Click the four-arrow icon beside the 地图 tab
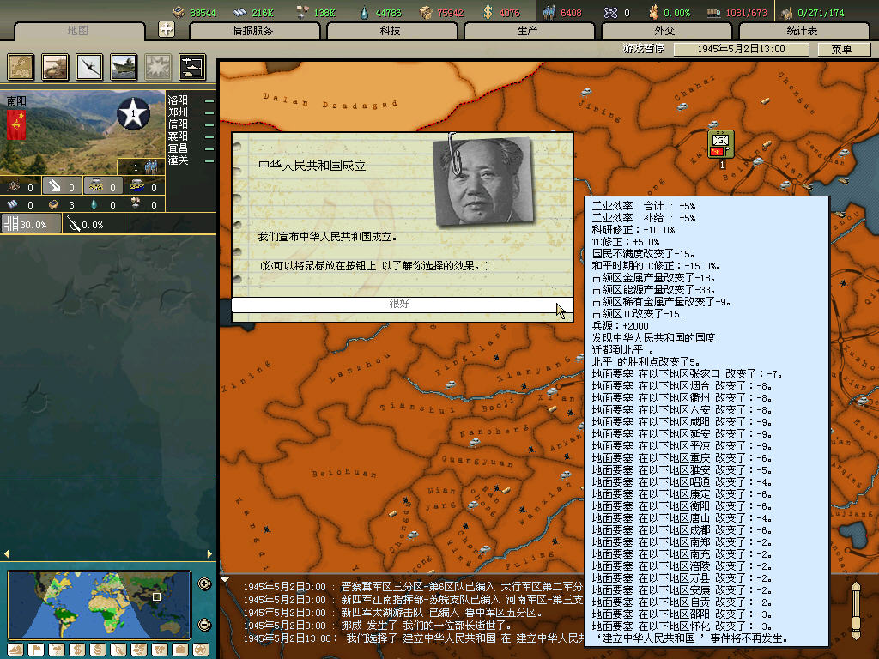Viewport: 879px width, 659px height. tap(167, 29)
